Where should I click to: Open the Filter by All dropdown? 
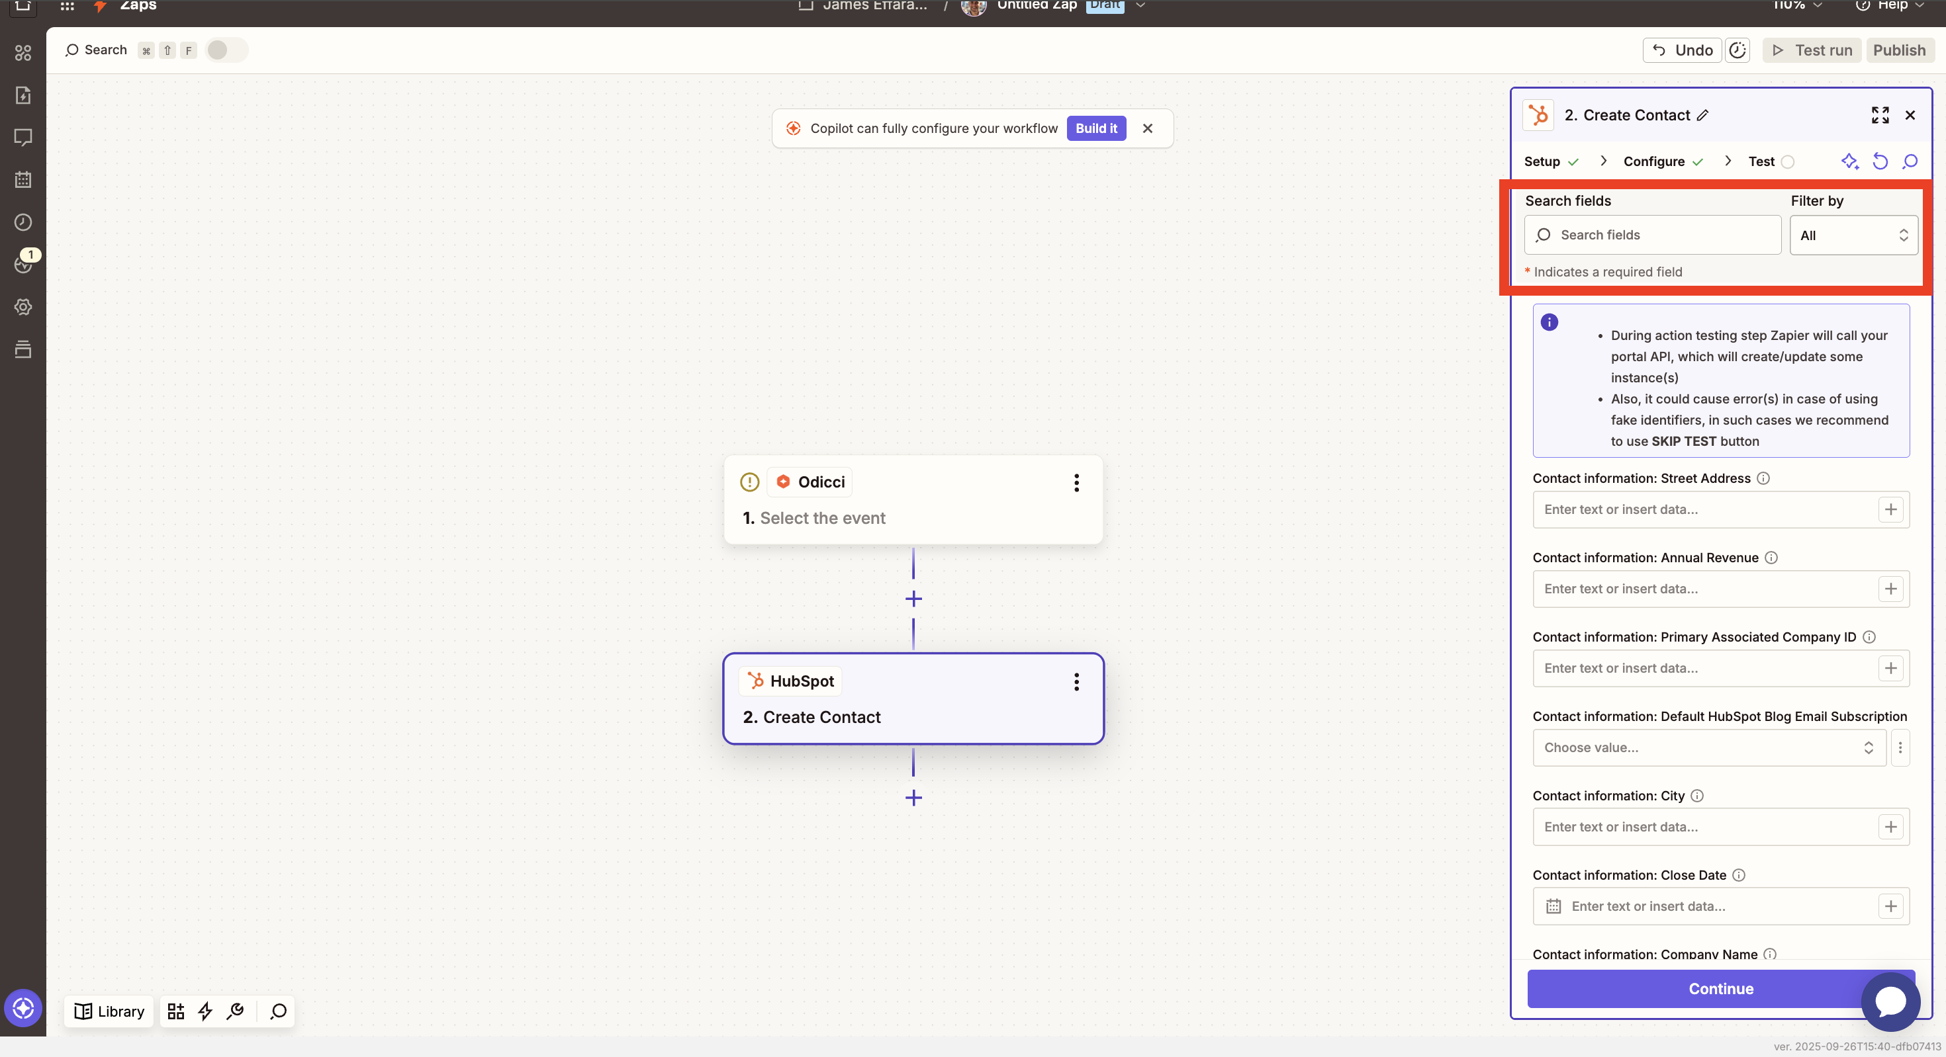point(1853,235)
